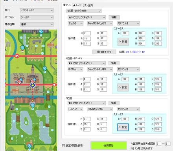Pick den square on the lake's small island
This screenshot has height=151, width=173.
pos(26,123)
